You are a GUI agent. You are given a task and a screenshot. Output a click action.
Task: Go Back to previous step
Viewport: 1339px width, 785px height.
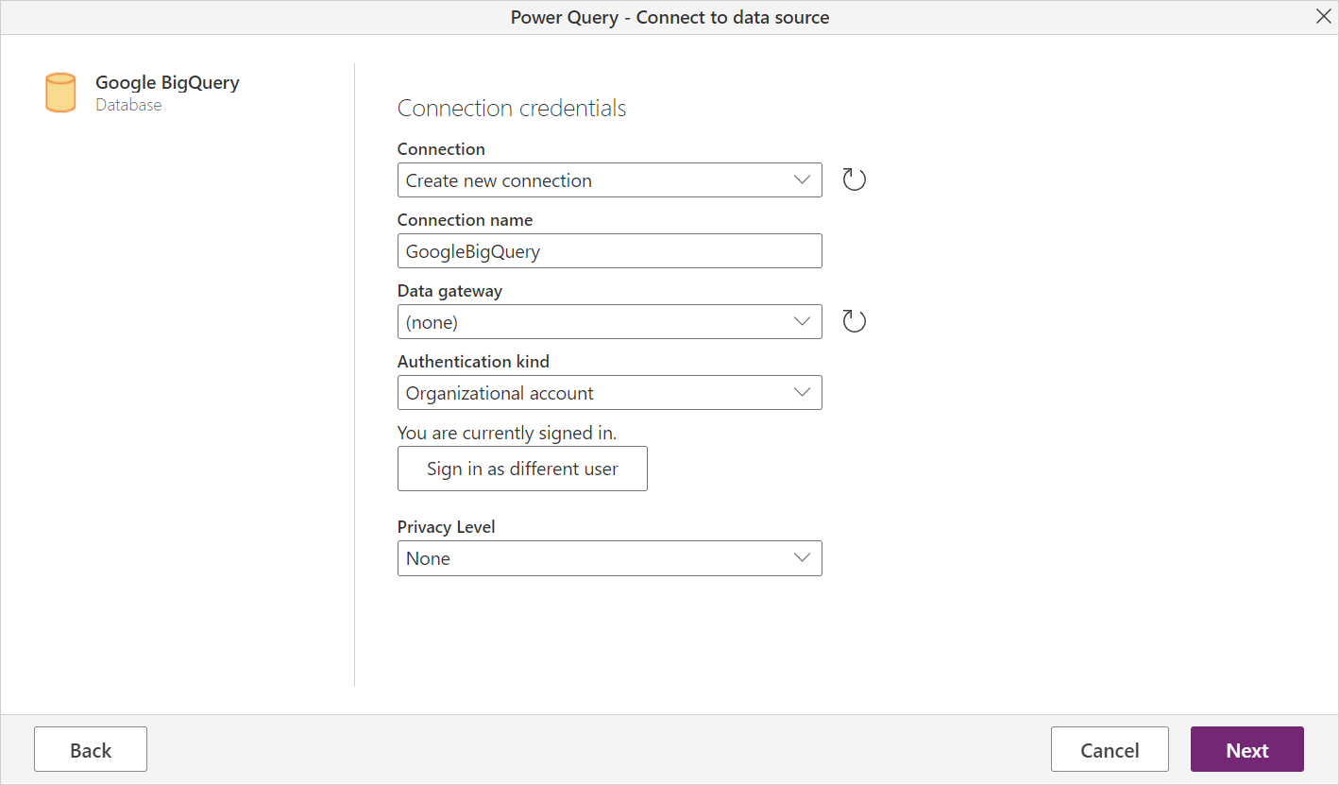click(91, 750)
